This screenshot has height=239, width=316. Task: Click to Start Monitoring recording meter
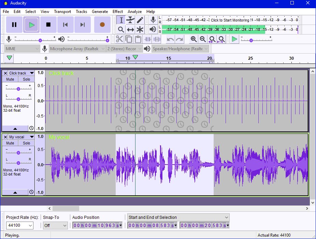(230, 20)
